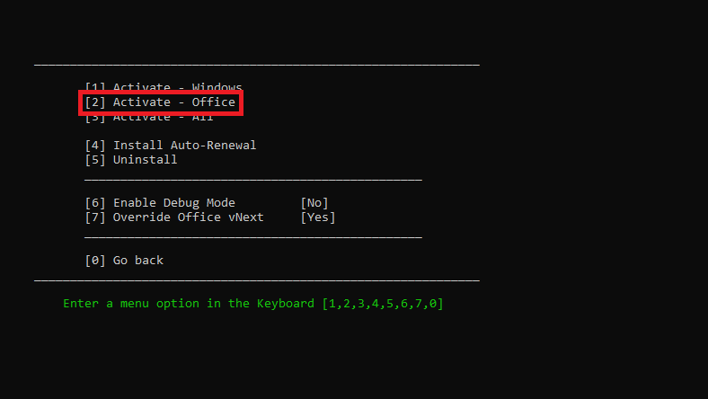Click the [7] option number
Viewport: 708px width, 399px height.
[x=95, y=217]
